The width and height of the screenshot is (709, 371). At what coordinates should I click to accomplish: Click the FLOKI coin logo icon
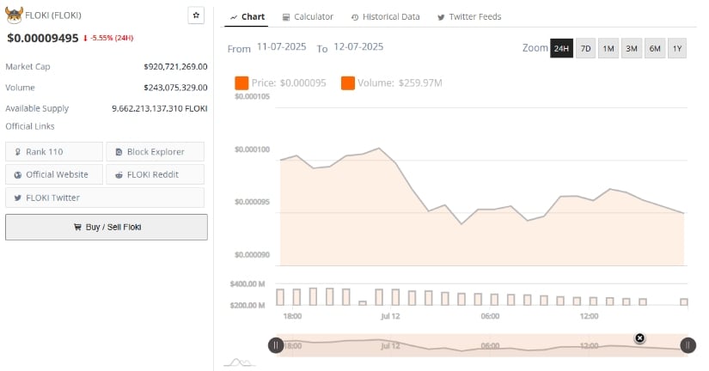[14, 15]
